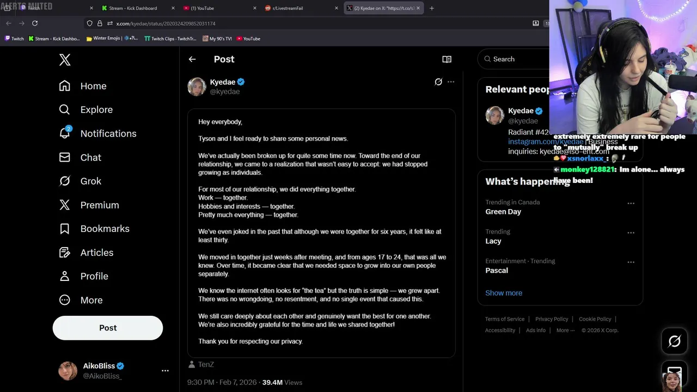Close the Kyedae on X tab
Viewport: 697px width, 392px height.
[418, 8]
